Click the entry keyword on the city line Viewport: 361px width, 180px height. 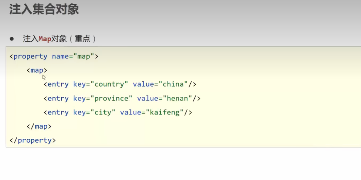(x=58, y=112)
